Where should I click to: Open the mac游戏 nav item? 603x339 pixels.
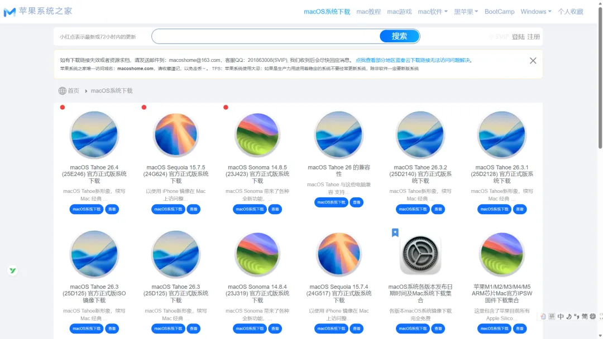click(x=399, y=12)
